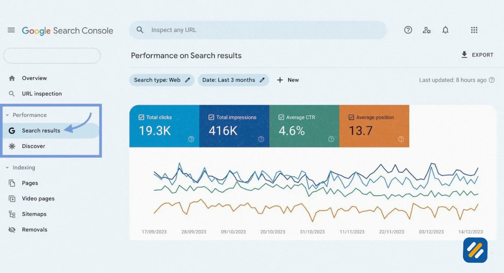Open the Help question mark icon

click(x=408, y=30)
